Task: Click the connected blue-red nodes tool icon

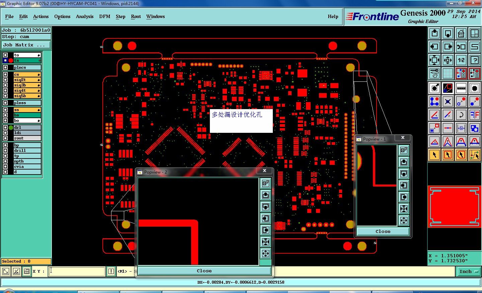Action: [434, 101]
